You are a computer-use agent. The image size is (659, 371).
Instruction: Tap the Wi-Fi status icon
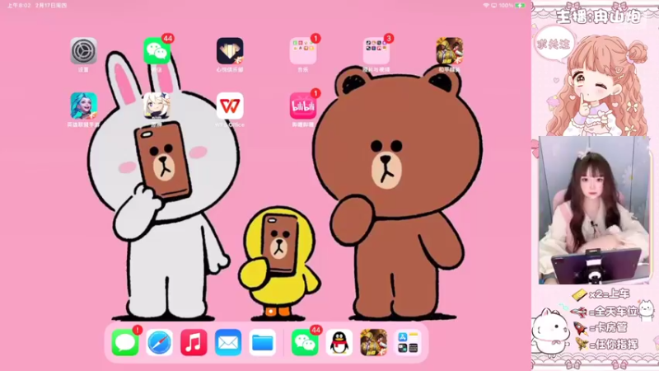tap(486, 6)
